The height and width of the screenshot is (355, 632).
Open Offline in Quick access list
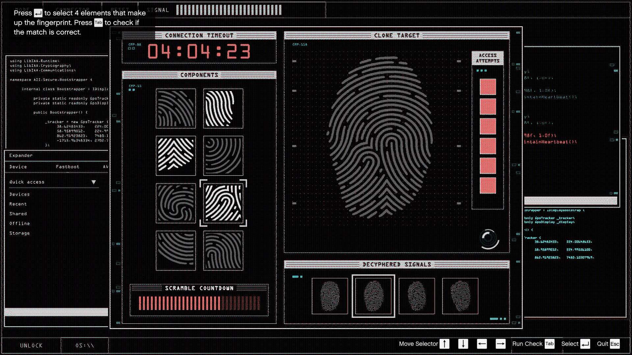20,224
